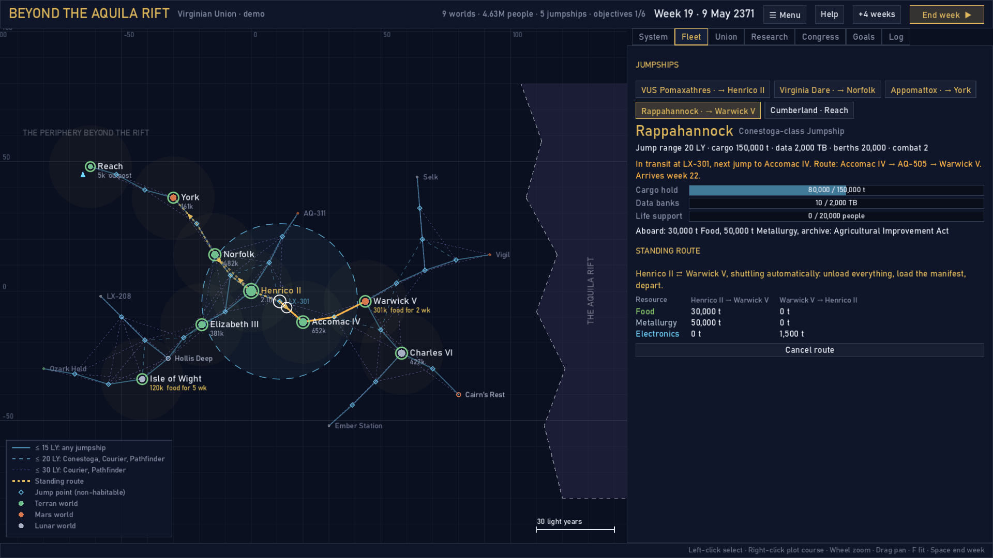993x558 pixels.
Task: Select the Selk node on map
Action: tap(417, 177)
